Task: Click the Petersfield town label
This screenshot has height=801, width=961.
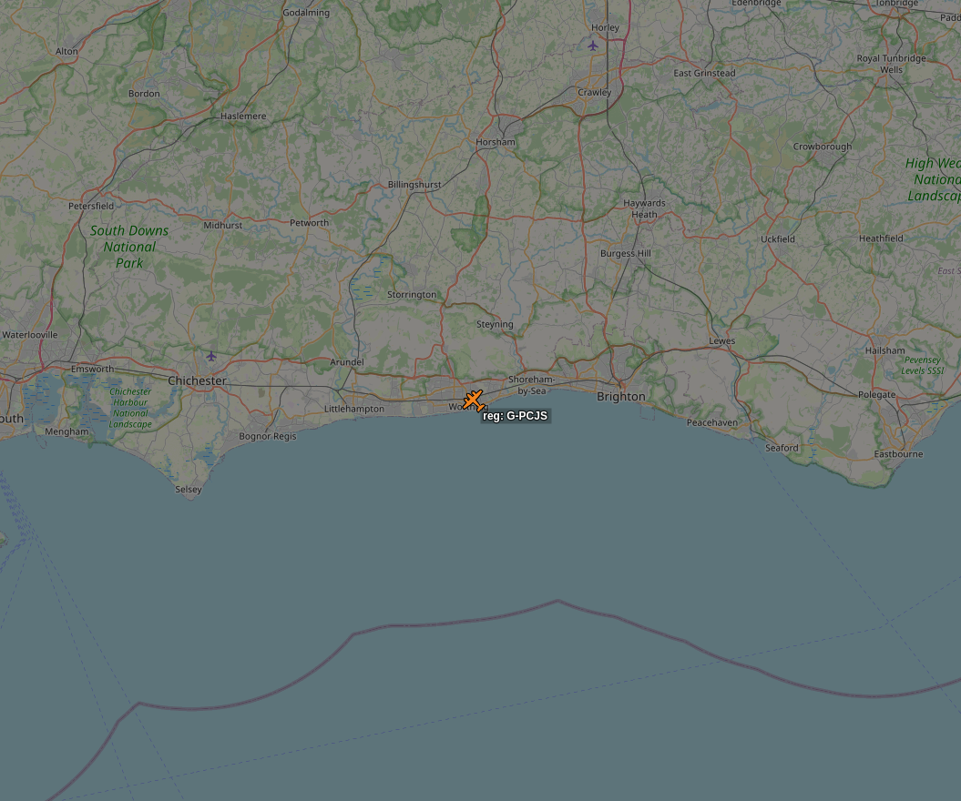Action: click(91, 206)
